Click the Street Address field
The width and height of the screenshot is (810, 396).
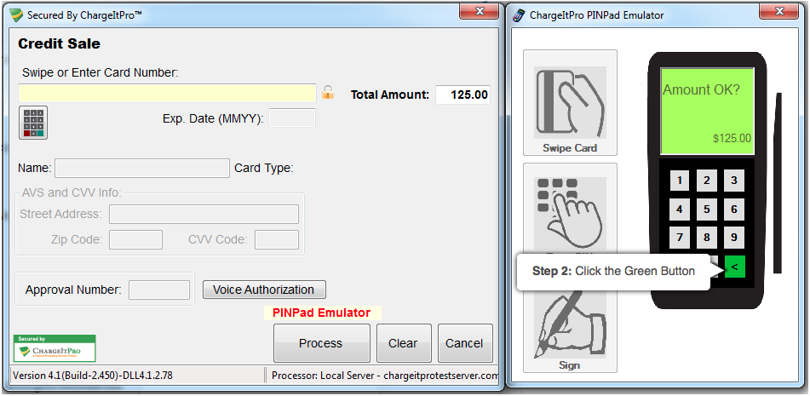(x=204, y=214)
